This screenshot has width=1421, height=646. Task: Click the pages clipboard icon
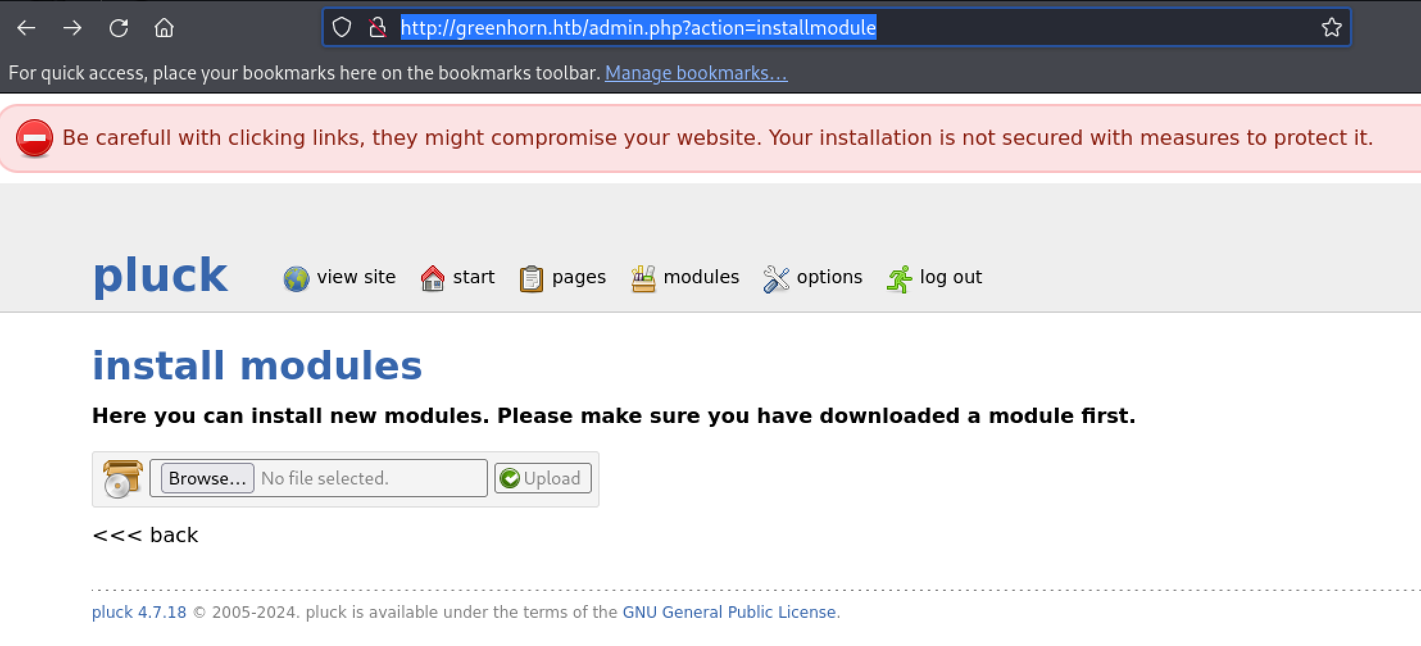(x=531, y=279)
